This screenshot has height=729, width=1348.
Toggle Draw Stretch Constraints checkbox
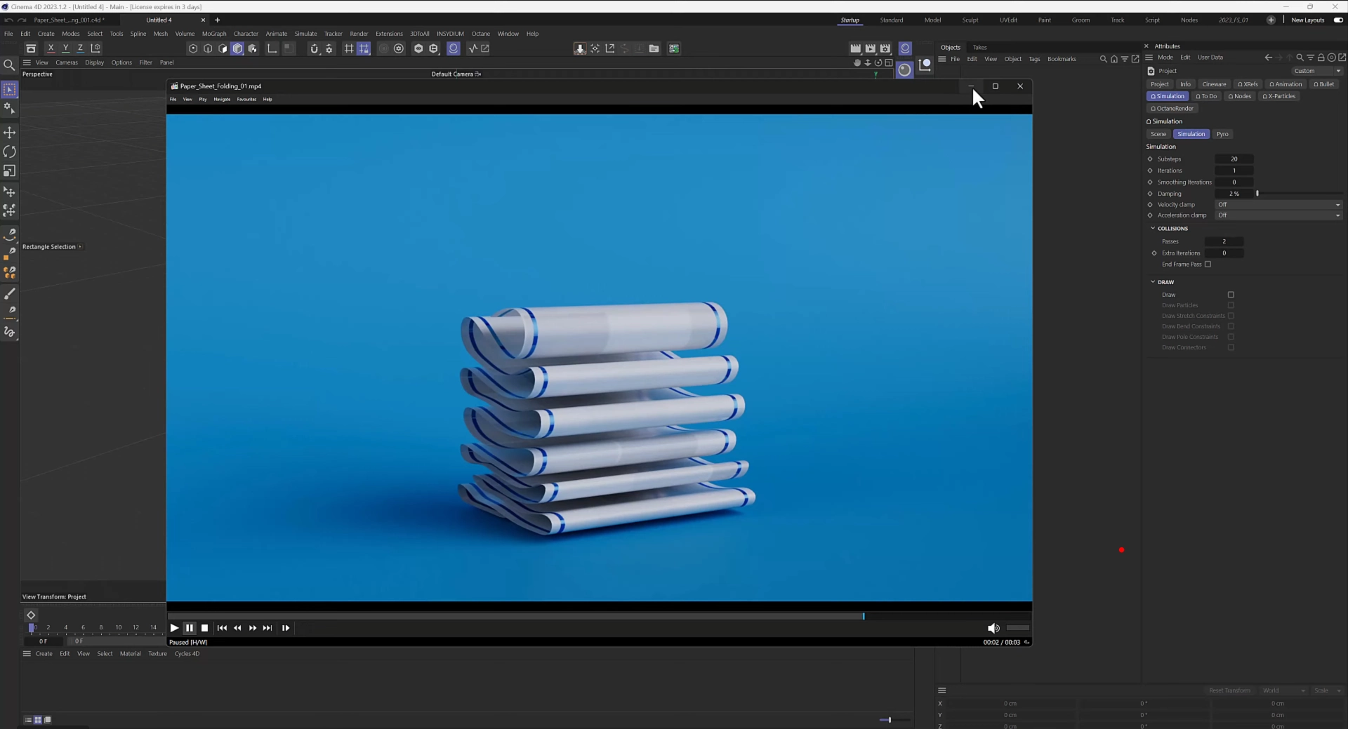(1231, 316)
